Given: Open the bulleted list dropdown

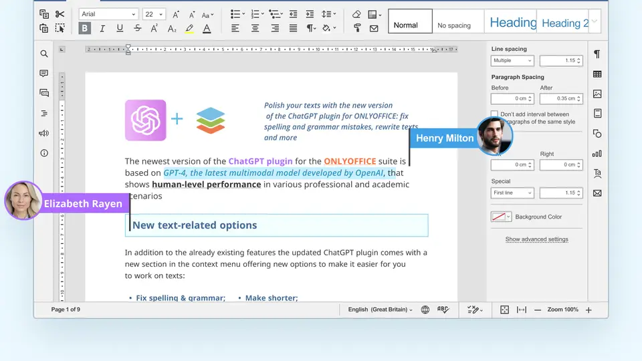Looking at the screenshot, I should (237, 14).
